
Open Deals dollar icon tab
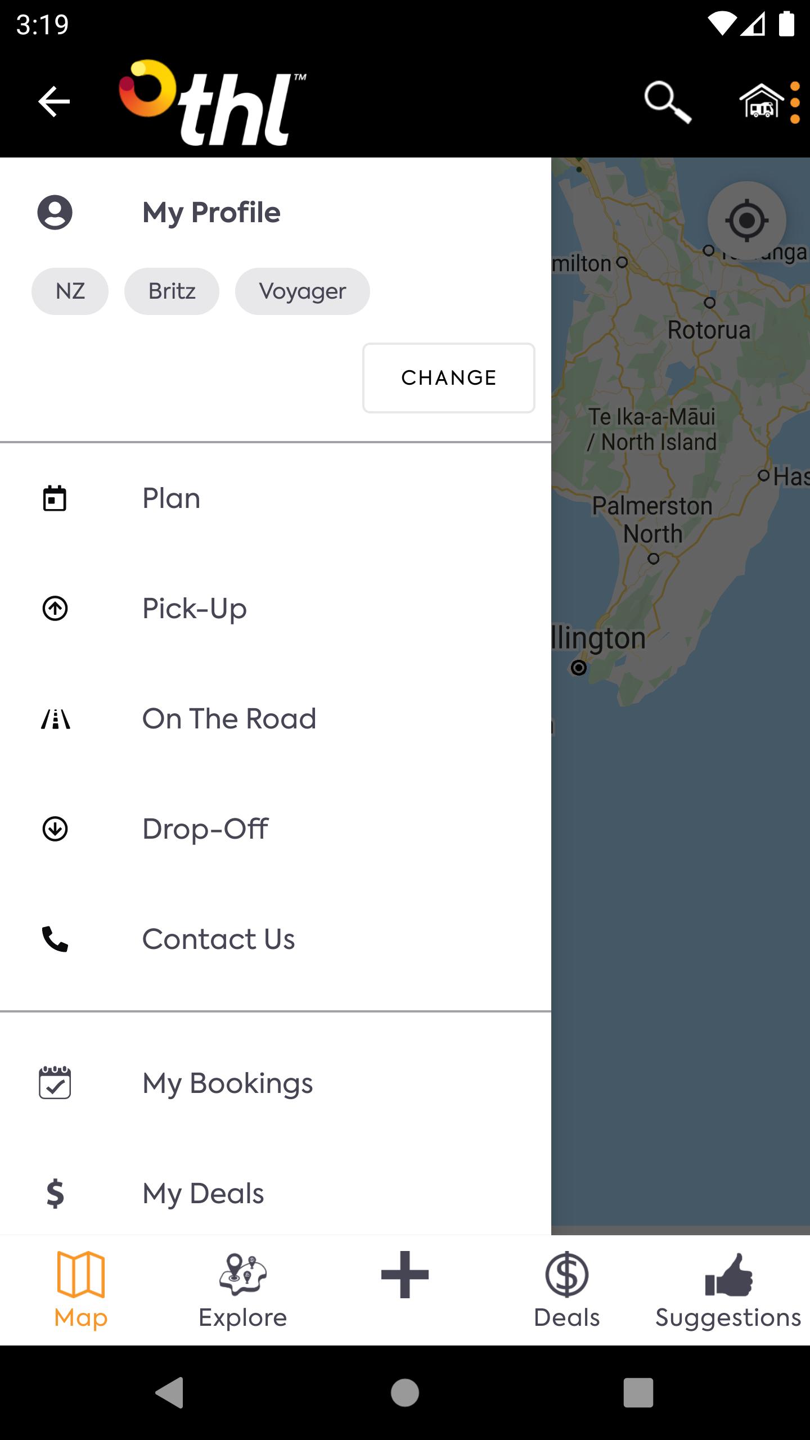click(x=567, y=1290)
